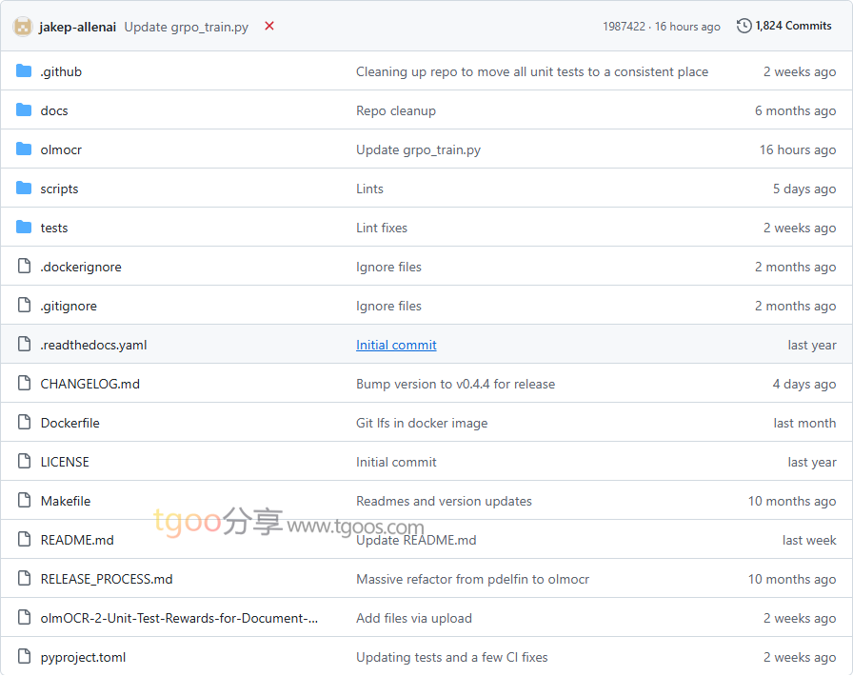Click the Dockerfile file icon
The image size is (853, 676).
(x=24, y=423)
